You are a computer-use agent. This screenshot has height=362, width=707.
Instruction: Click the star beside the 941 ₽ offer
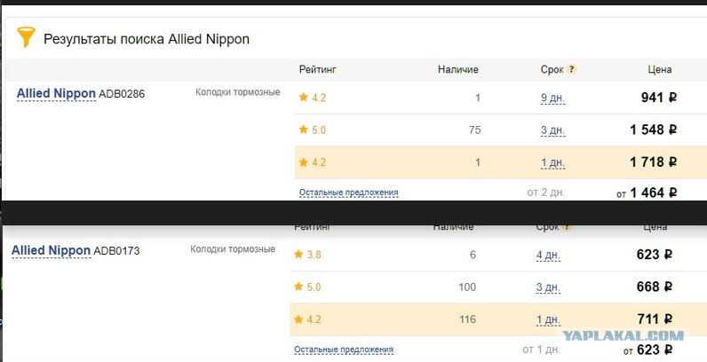pos(304,97)
